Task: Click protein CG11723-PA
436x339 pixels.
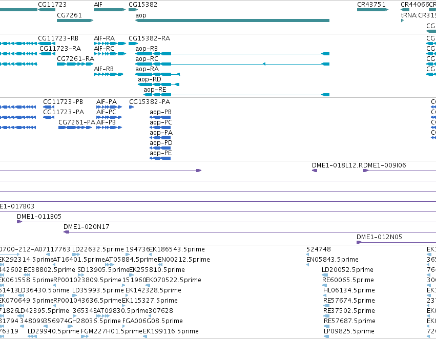Action: point(49,117)
